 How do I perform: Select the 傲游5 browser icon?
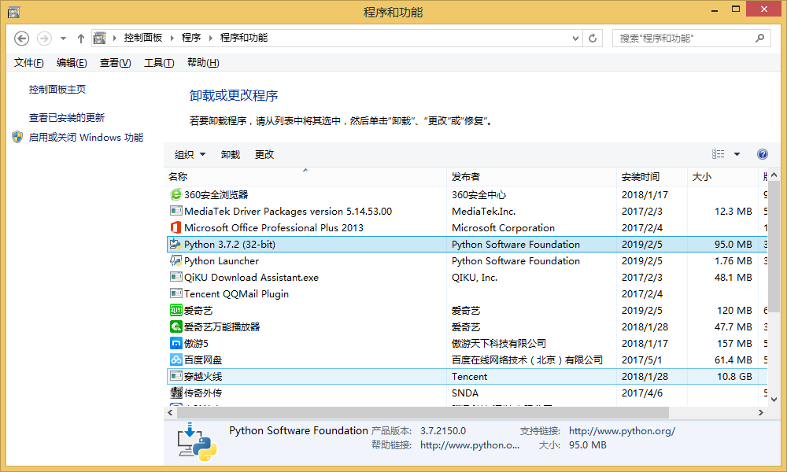coord(176,343)
